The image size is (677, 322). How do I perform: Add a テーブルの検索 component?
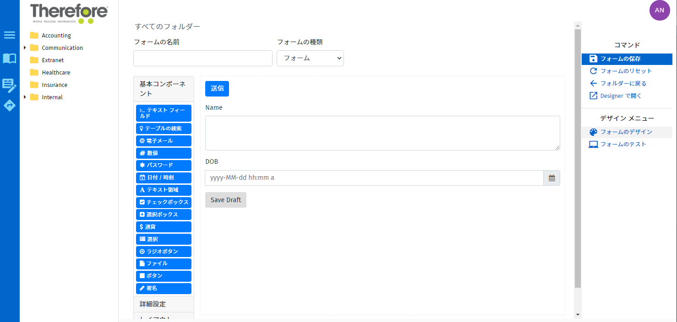pos(164,129)
